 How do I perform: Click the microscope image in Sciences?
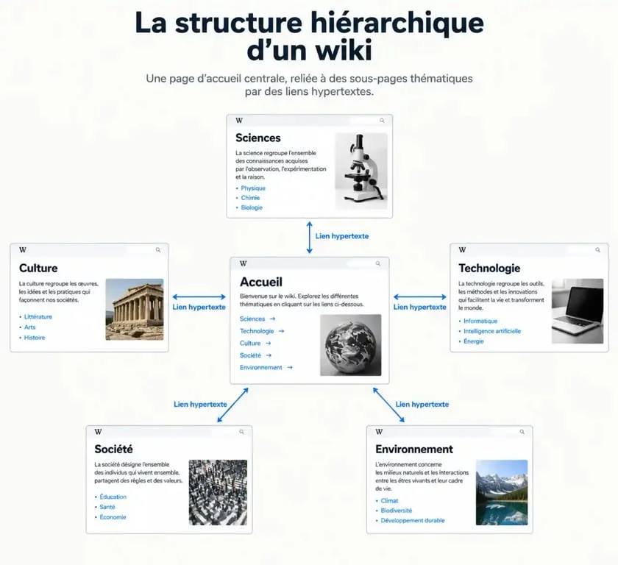[x=361, y=171]
